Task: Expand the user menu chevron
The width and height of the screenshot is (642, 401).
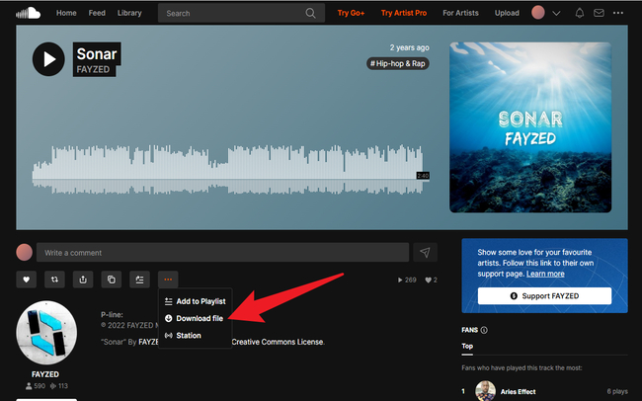Action: pyautogui.click(x=556, y=13)
